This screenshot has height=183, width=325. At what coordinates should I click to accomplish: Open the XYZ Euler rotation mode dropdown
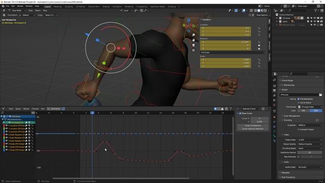[x=233, y=52]
